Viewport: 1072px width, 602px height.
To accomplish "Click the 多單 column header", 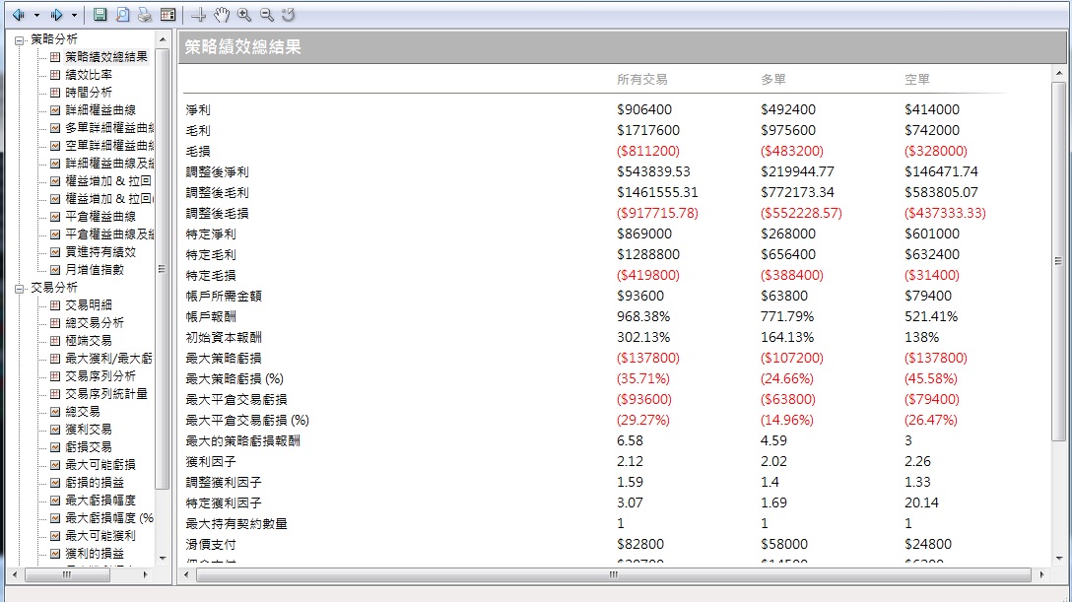I will tap(772, 79).
